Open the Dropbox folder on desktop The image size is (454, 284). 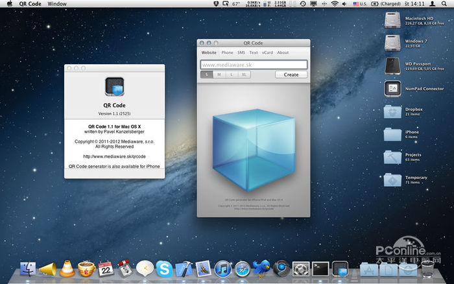click(x=392, y=111)
